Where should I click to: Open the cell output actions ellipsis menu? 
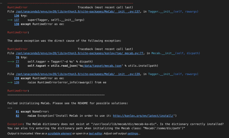point(1,2)
